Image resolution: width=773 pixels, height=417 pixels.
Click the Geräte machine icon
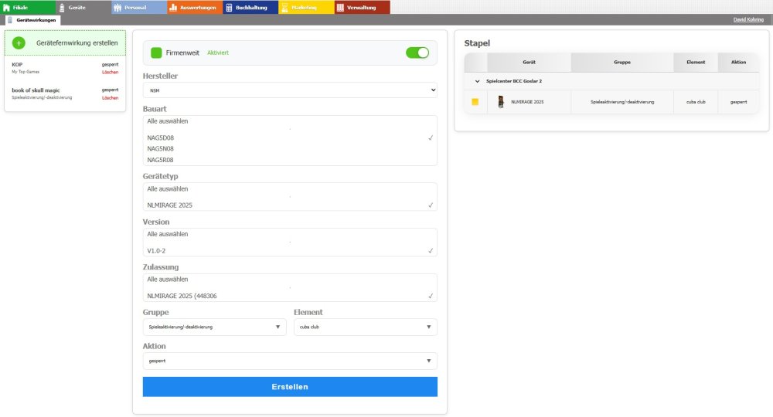click(x=62, y=8)
